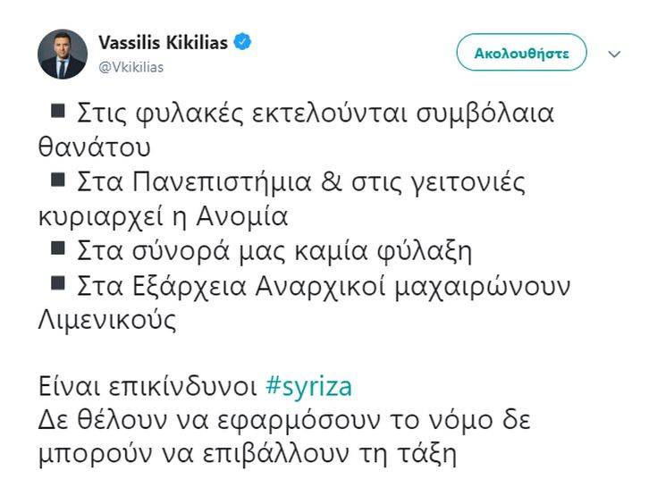Click the square bullet before 'Στις φυλακές'

click(59, 111)
